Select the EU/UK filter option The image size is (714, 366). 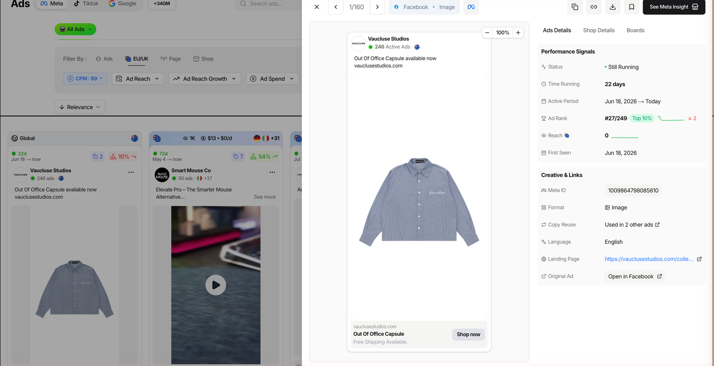pyautogui.click(x=137, y=59)
